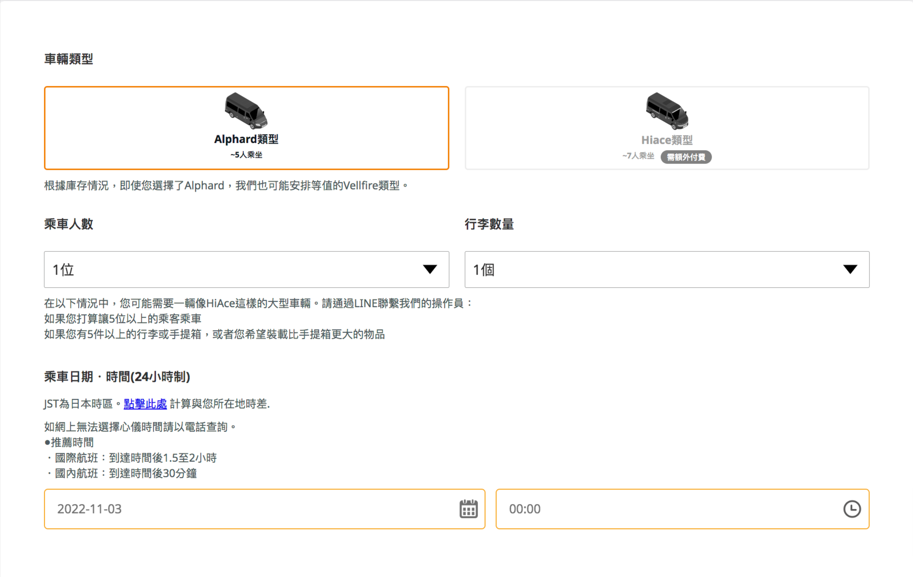Click the time field showing 00:00
The image size is (913, 577).
click(x=666, y=509)
